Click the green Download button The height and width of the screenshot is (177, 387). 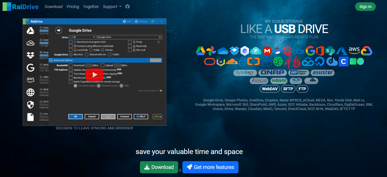pos(159,167)
